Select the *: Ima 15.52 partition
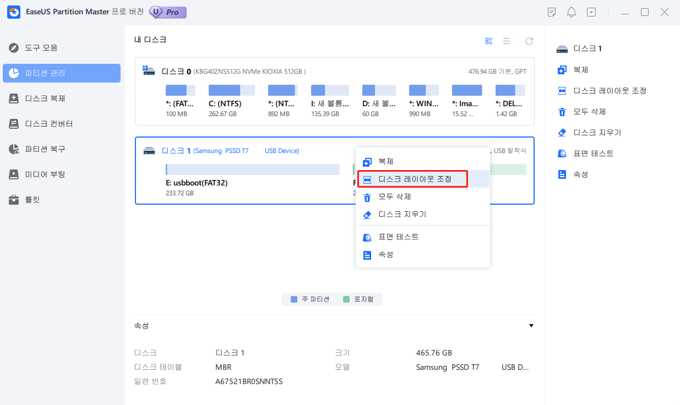 tap(467, 100)
